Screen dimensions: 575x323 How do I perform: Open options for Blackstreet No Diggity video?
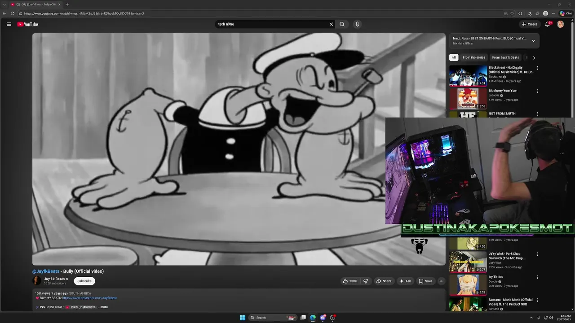pos(537,68)
